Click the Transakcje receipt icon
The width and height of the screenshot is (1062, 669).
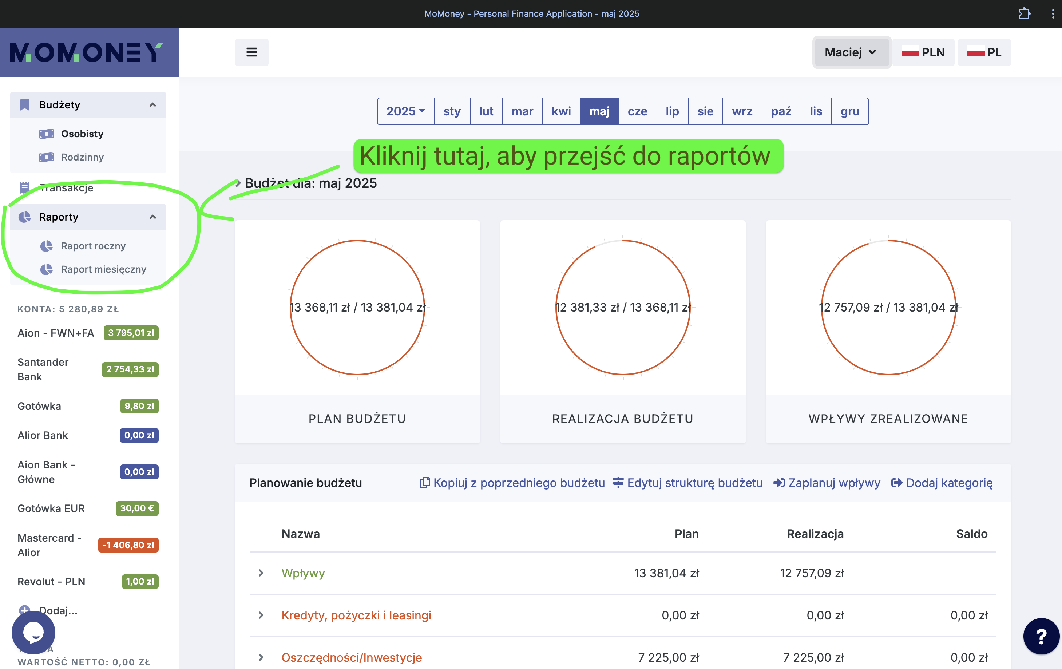[25, 188]
